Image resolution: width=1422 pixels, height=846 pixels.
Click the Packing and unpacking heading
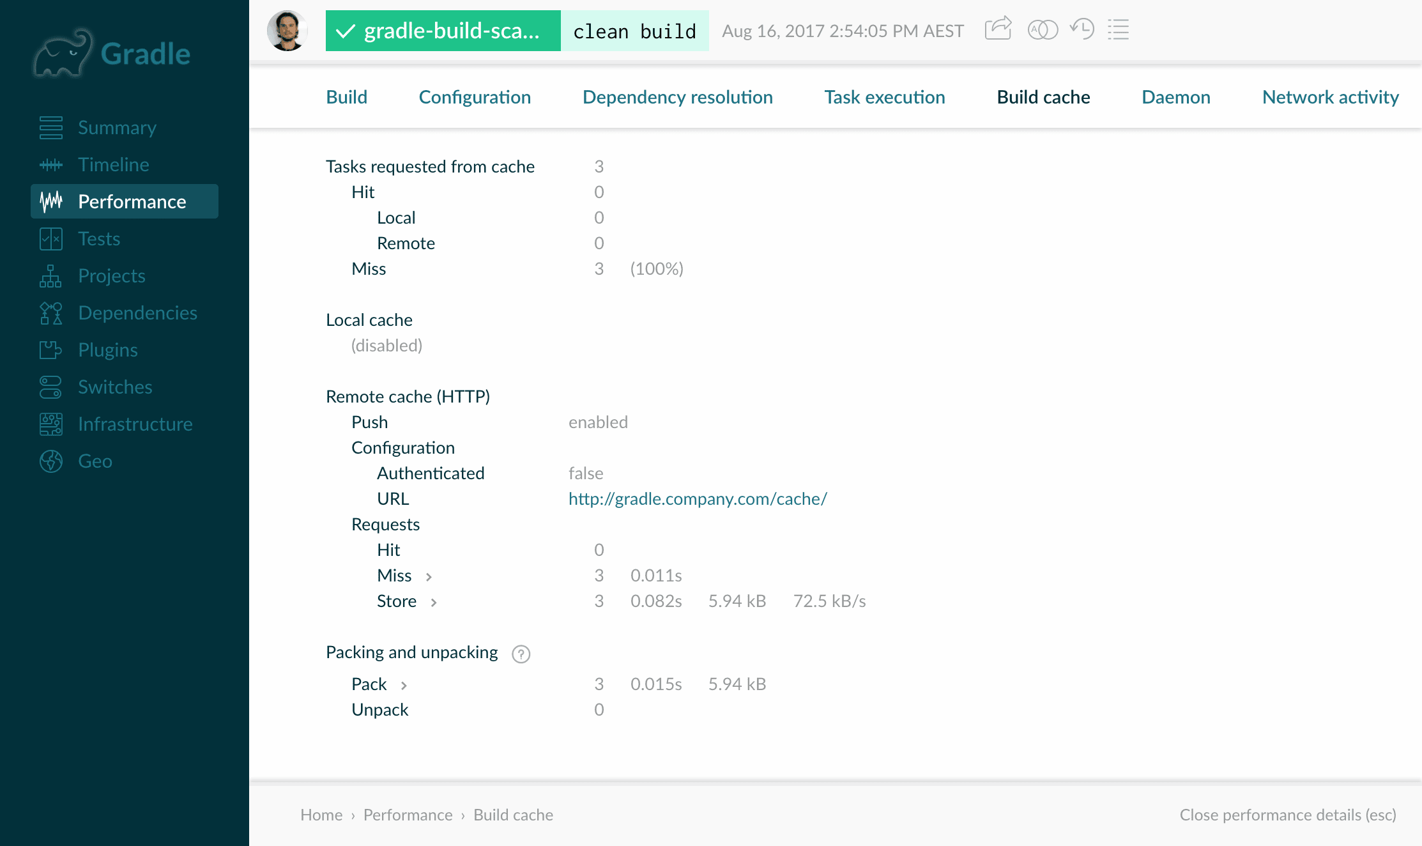coord(411,652)
